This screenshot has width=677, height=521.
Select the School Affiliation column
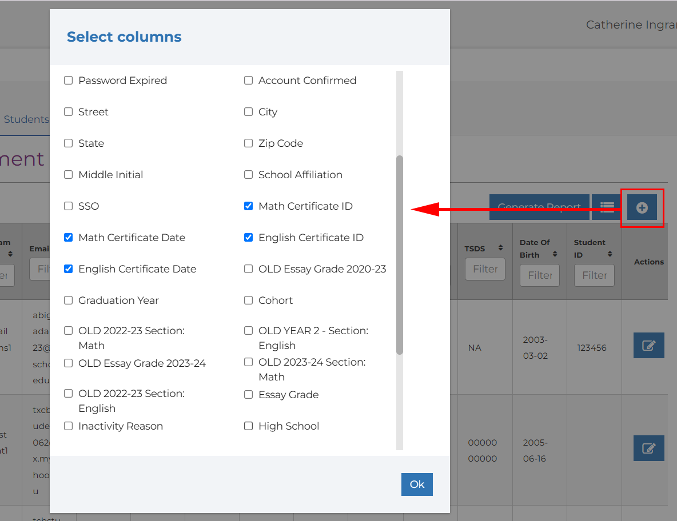248,175
